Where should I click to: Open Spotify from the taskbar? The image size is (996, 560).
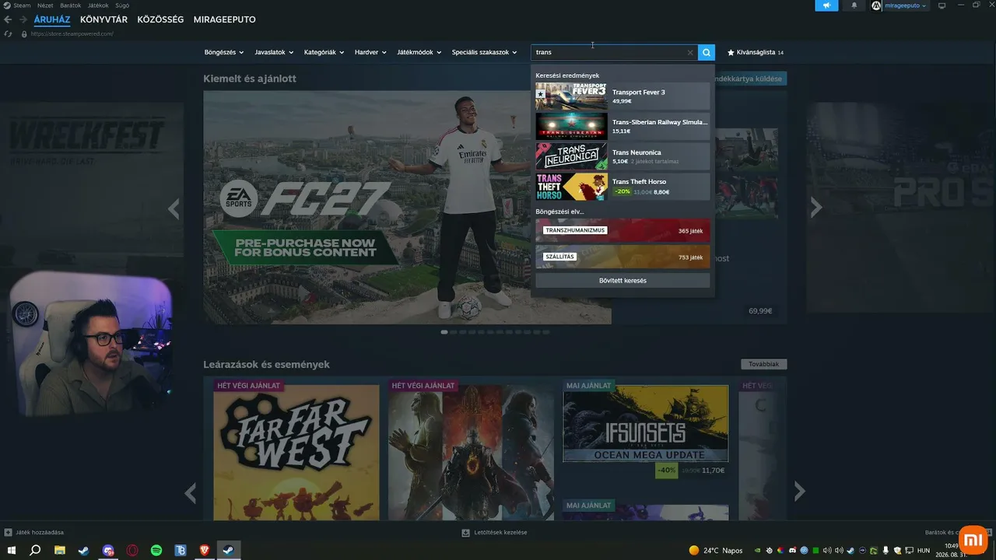[x=156, y=551]
